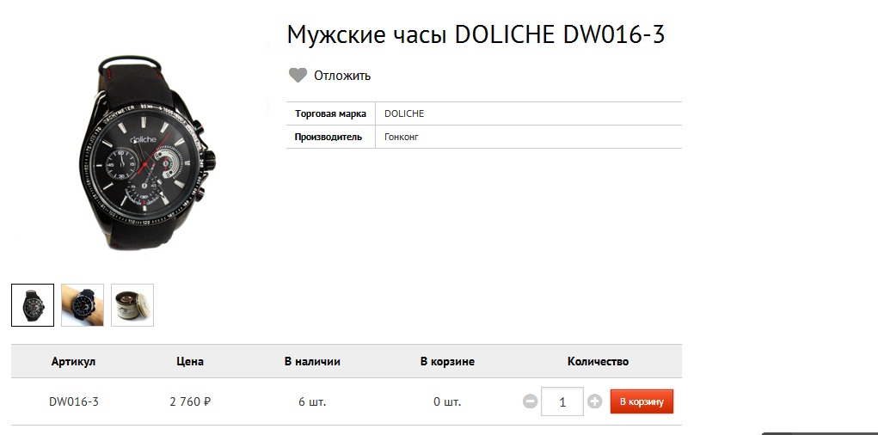Click the Гонконг manufacturer value

(402, 137)
